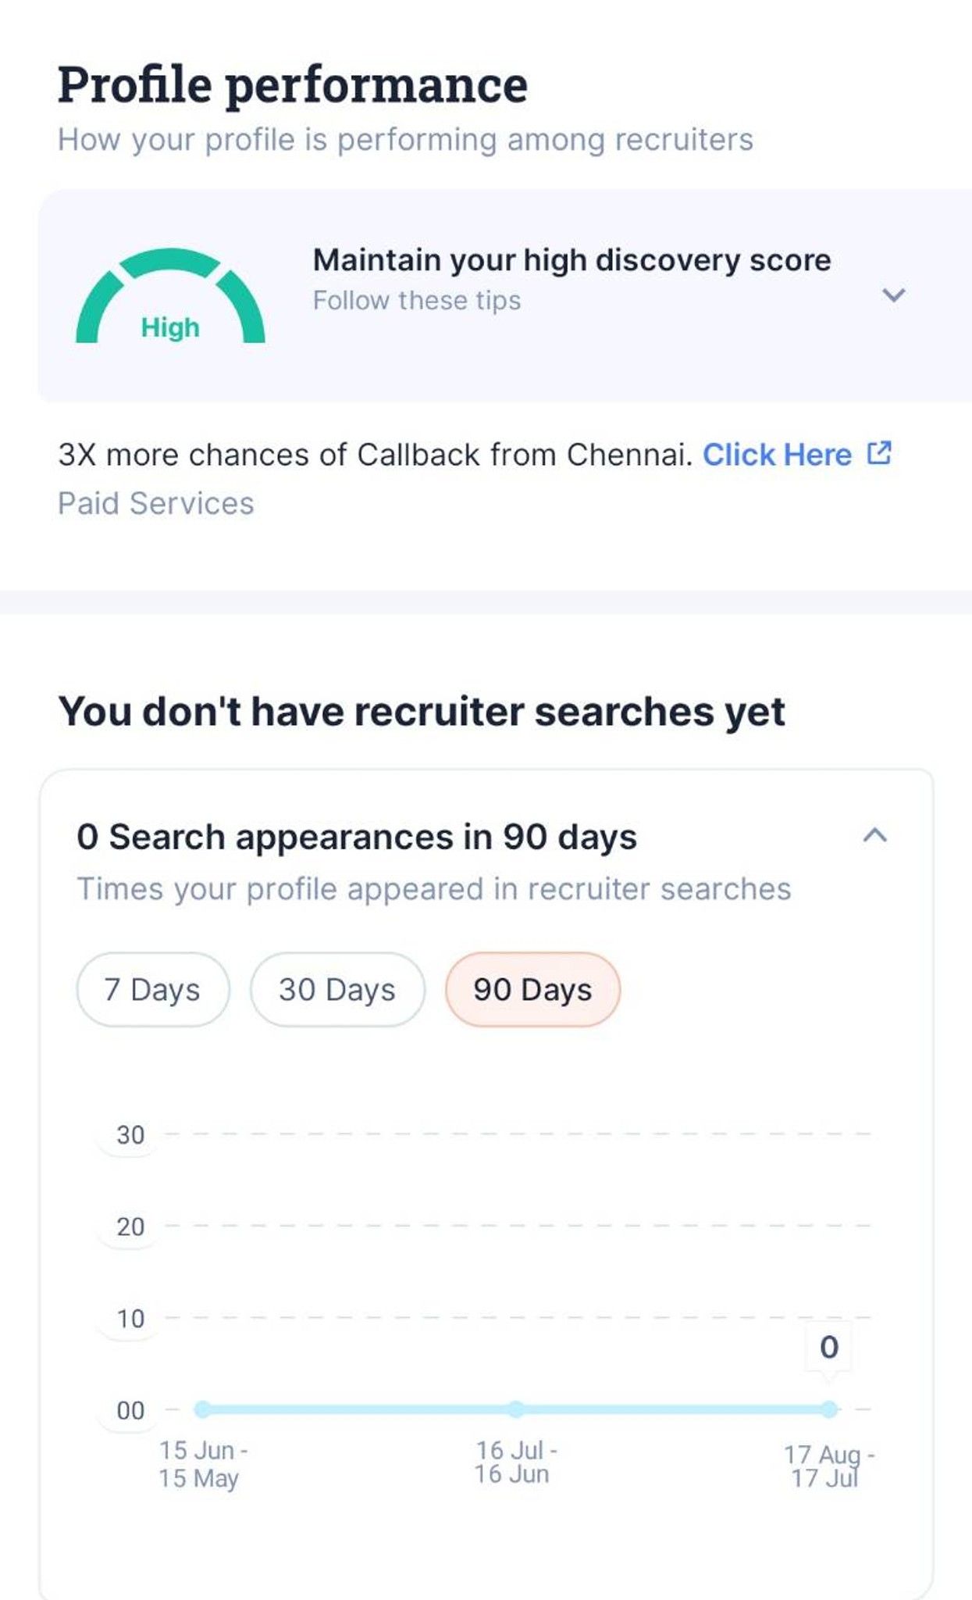This screenshot has height=1600, width=972.
Task: Click the external link icon after Click Here
Action: pos(879,453)
